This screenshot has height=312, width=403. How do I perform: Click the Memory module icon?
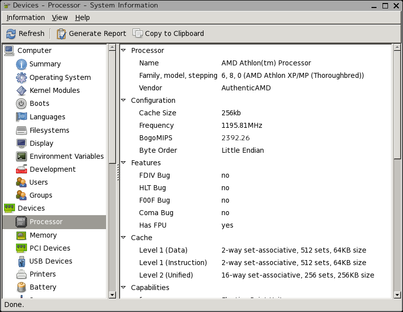point(21,235)
